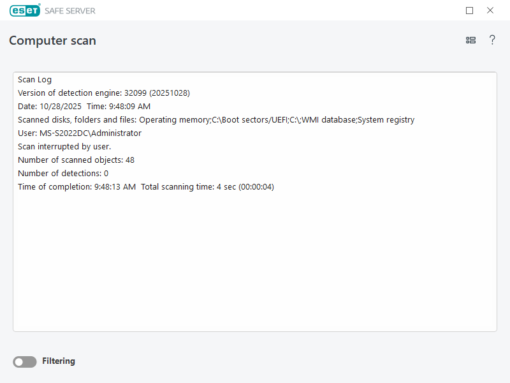This screenshot has width=510, height=383.
Task: Click the User MS-S2022DC\Administrator line
Action: coord(79,133)
